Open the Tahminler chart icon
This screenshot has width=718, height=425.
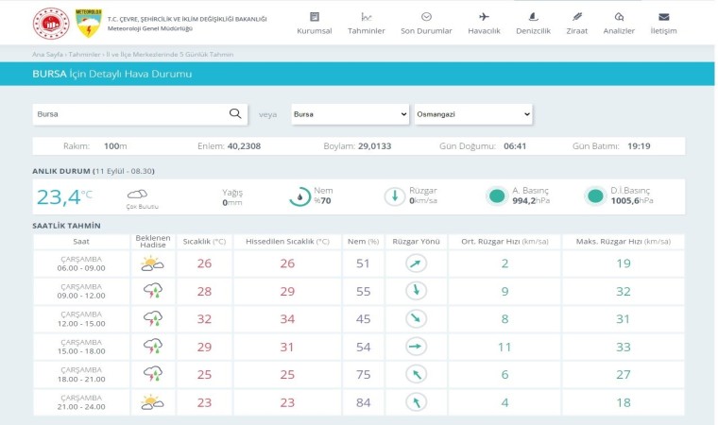click(366, 17)
